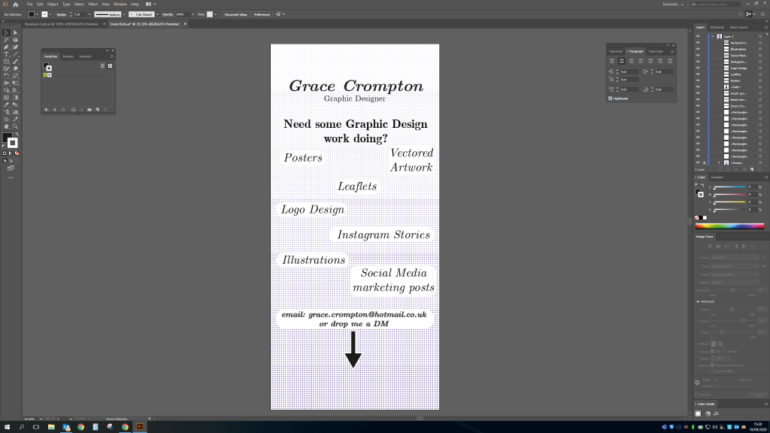
Task: Switch Swatches panel to list view
Action: (x=102, y=66)
